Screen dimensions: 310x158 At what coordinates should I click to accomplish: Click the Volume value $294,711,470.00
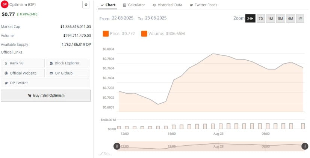tap(77, 36)
